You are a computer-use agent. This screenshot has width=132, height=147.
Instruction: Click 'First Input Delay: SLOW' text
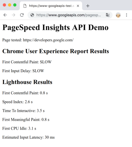23,71
